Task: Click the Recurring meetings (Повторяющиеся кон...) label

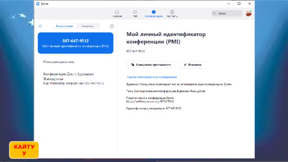Action: coord(60,62)
